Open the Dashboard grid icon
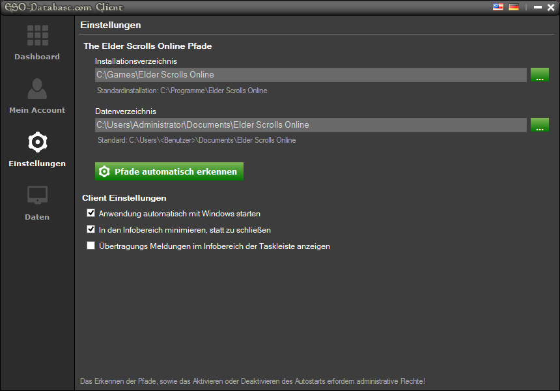 click(x=38, y=35)
